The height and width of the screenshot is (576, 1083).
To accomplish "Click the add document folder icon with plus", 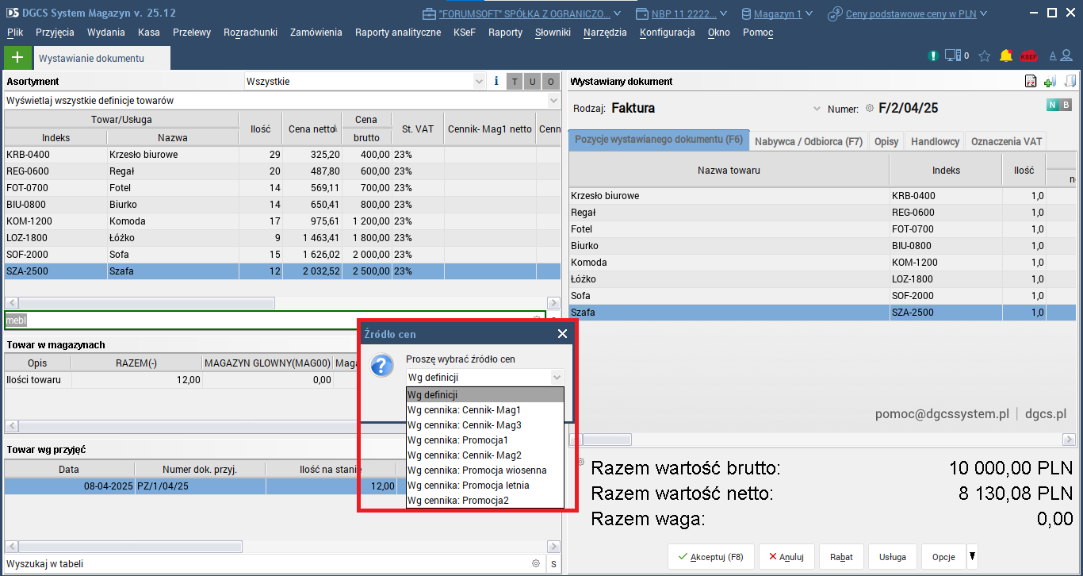I will [x=1050, y=81].
